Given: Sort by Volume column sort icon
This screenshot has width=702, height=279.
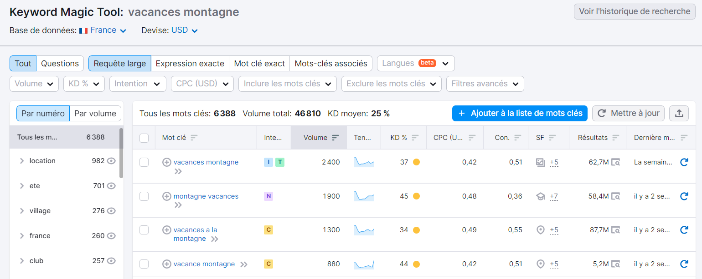Looking at the screenshot, I should pyautogui.click(x=336, y=138).
